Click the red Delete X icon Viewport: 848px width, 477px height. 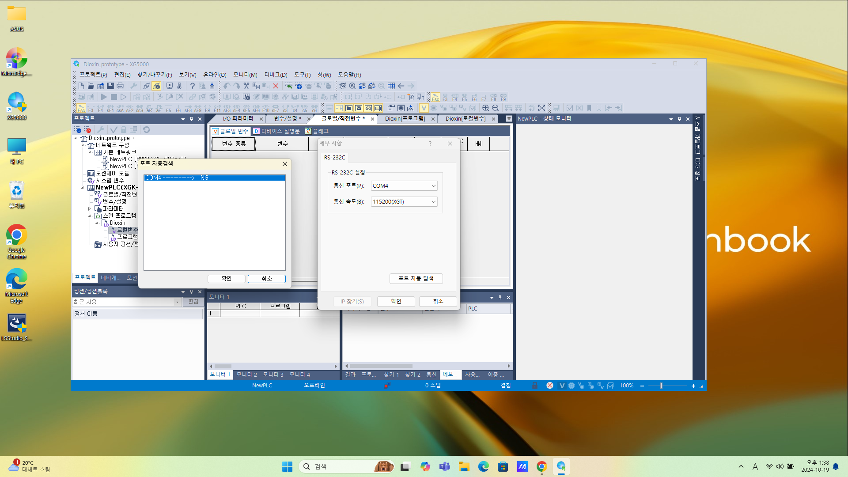click(276, 86)
